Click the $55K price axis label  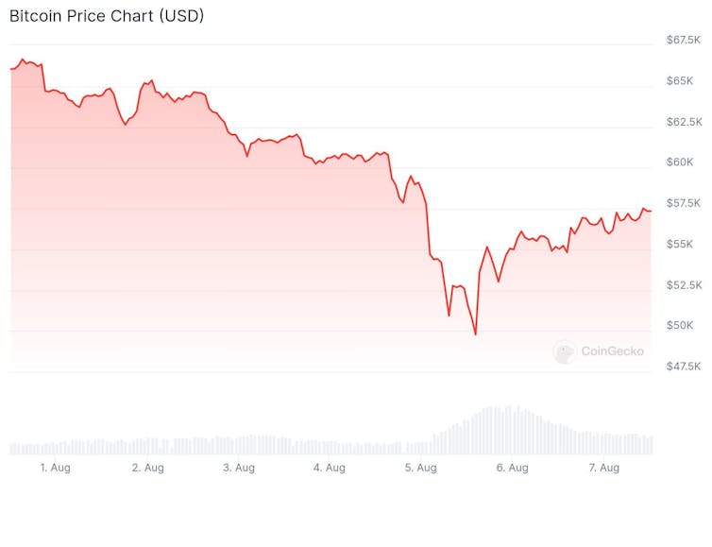click(680, 244)
